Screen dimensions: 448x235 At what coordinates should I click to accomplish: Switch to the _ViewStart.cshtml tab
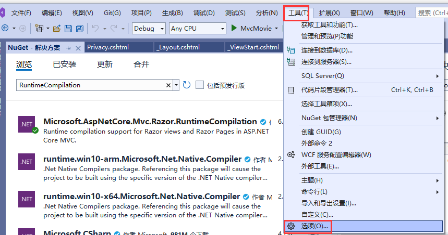[254, 47]
